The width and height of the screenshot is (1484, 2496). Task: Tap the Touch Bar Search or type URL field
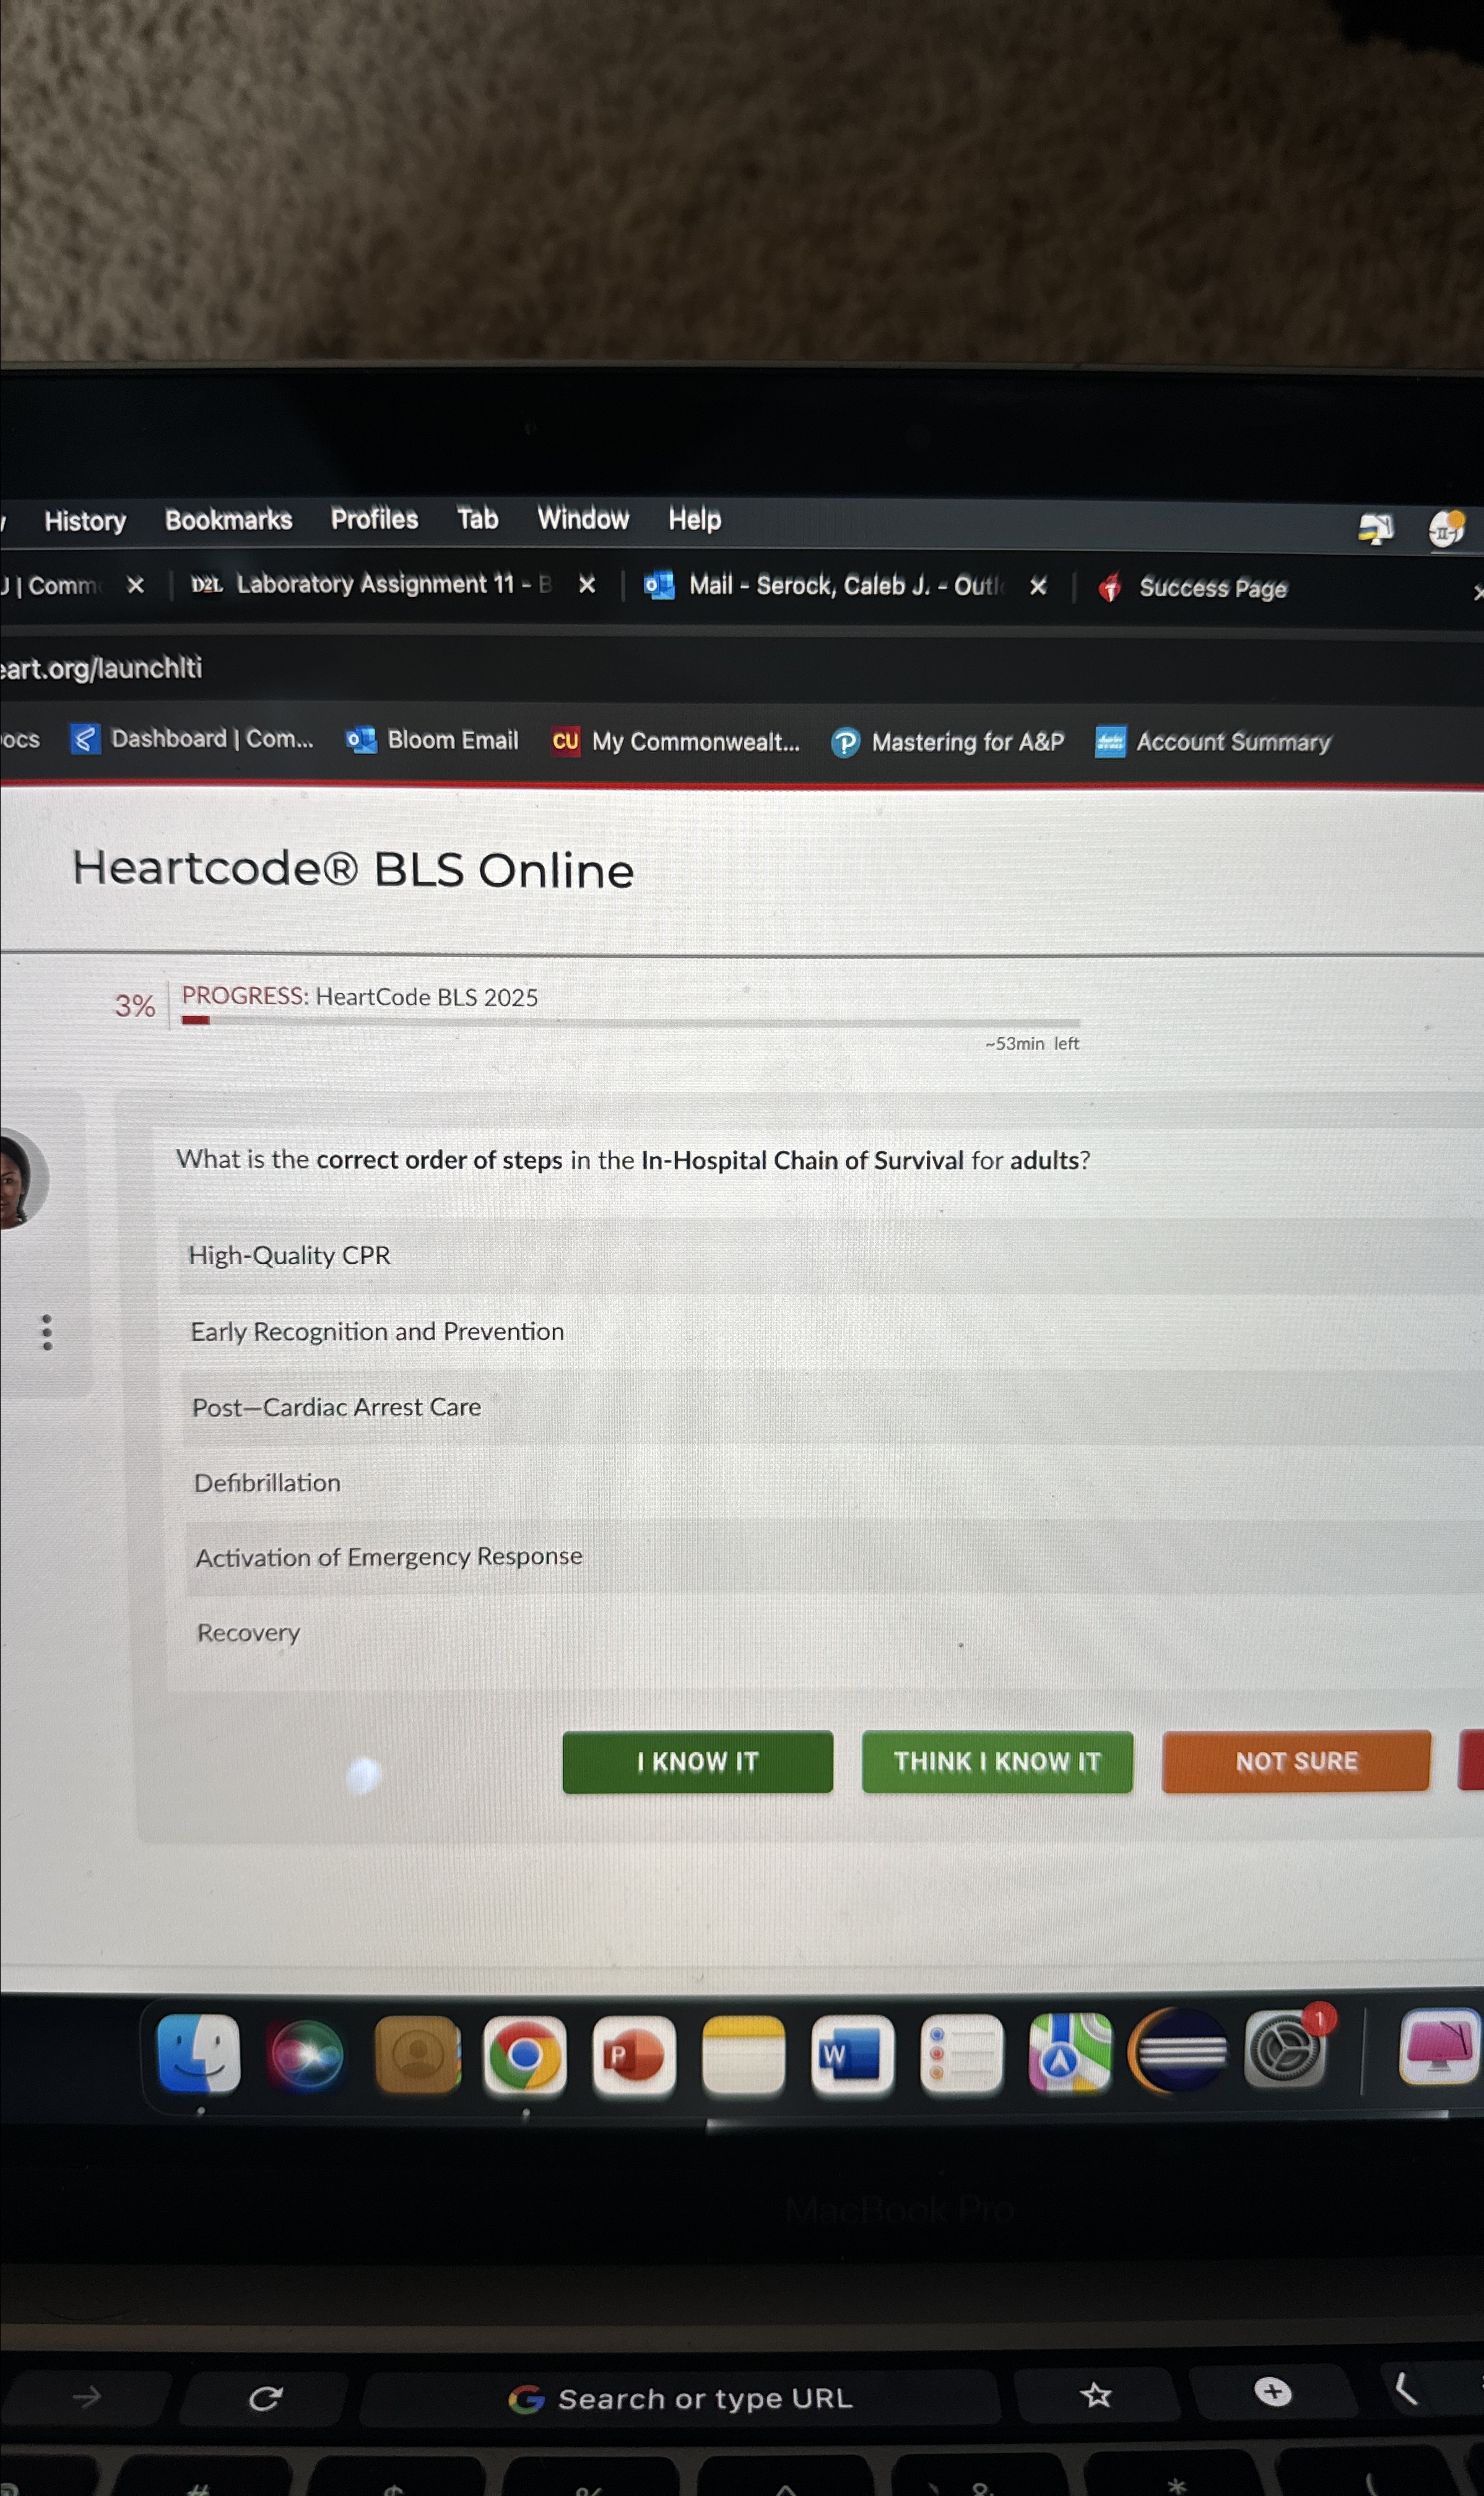coord(680,2398)
